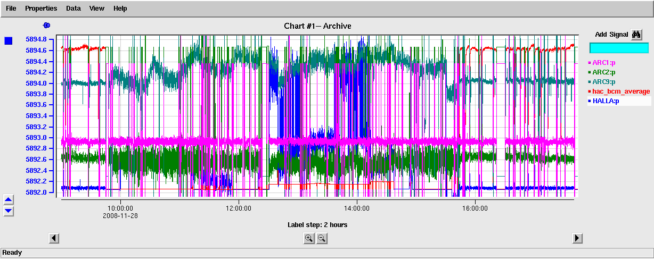The width and height of the screenshot is (654, 259).
Task: Open the File menu
Action: (11, 9)
